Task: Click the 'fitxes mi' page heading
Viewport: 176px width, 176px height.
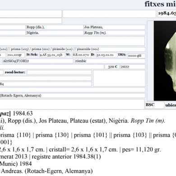Action: (x=160, y=4)
